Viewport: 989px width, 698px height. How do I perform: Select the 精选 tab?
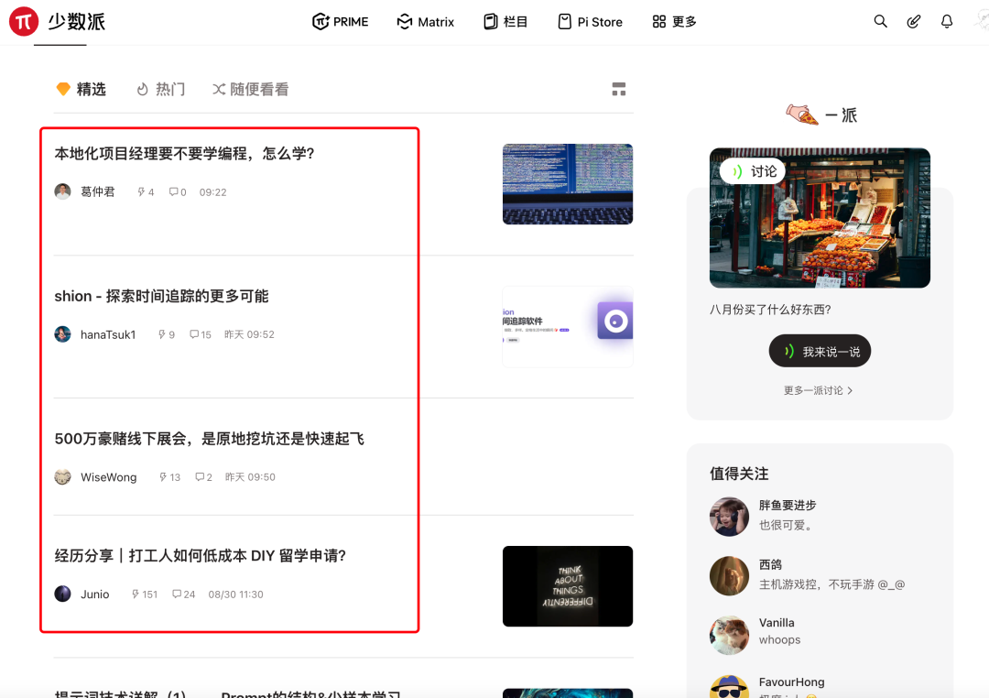tap(81, 89)
